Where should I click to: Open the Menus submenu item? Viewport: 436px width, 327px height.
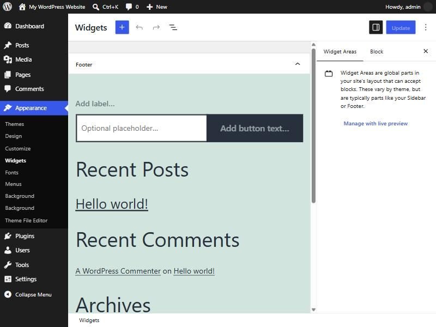(x=13, y=184)
